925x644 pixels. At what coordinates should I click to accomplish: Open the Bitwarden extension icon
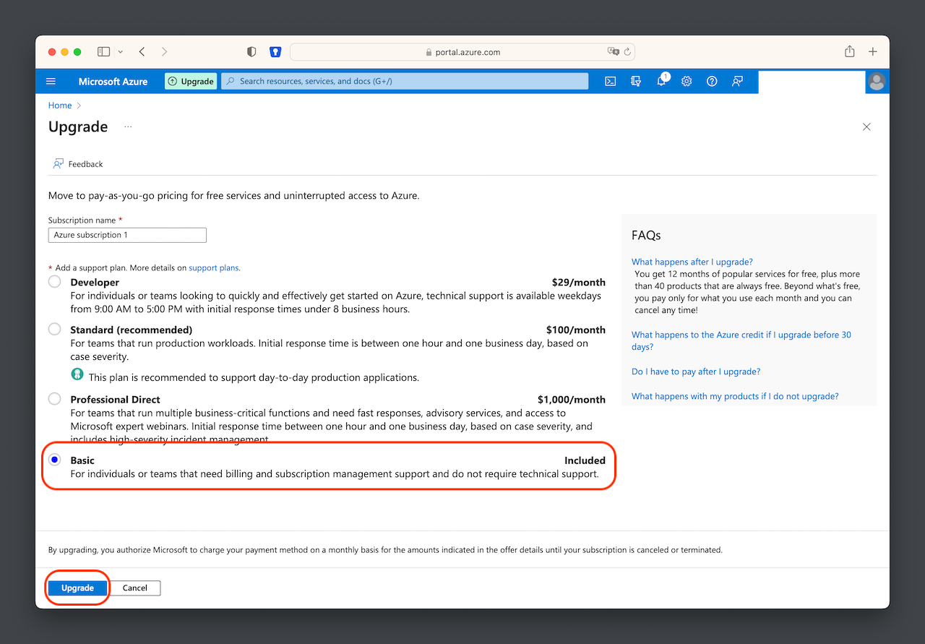coord(275,52)
